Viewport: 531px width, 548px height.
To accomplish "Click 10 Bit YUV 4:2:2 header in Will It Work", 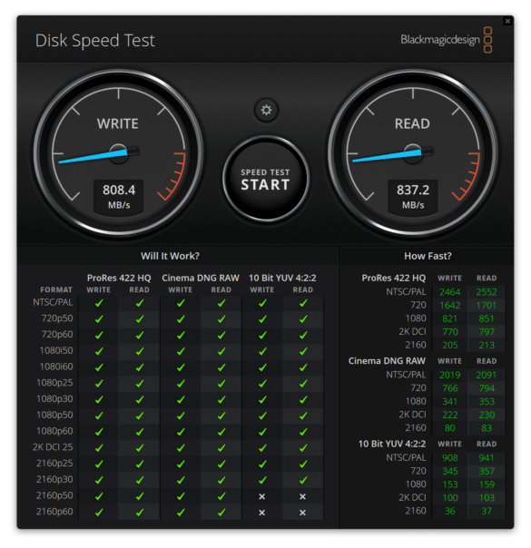I will 282,278.
